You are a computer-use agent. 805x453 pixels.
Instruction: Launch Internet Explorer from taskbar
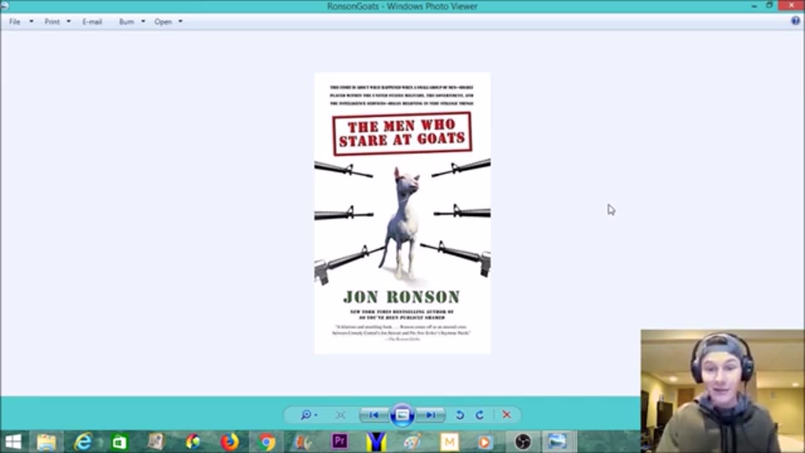point(83,442)
